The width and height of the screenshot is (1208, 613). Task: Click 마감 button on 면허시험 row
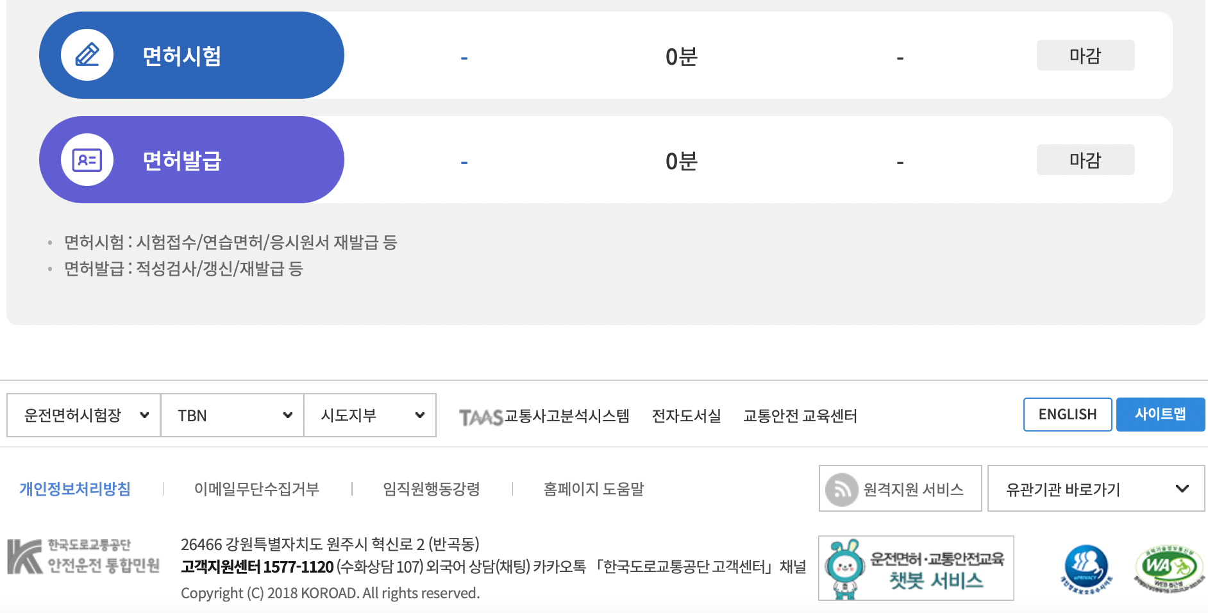coord(1086,55)
